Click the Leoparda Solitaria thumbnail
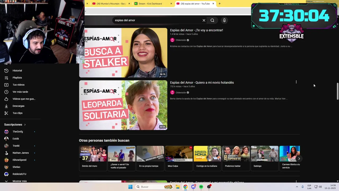Image resolution: width=339 pixels, height=191 pixels. pos(123,105)
